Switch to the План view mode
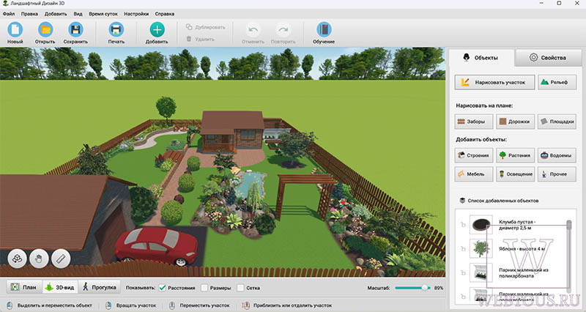The image size is (586, 312). tap(24, 287)
